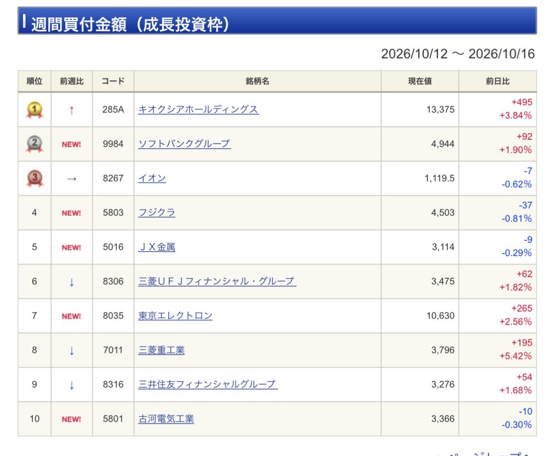Click stock code 8316

[x=113, y=384]
